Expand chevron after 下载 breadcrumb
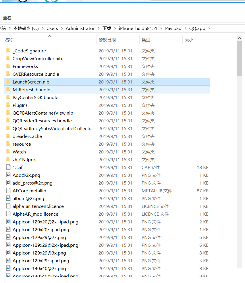Viewport: 245px width, 283px height. tap(115, 28)
